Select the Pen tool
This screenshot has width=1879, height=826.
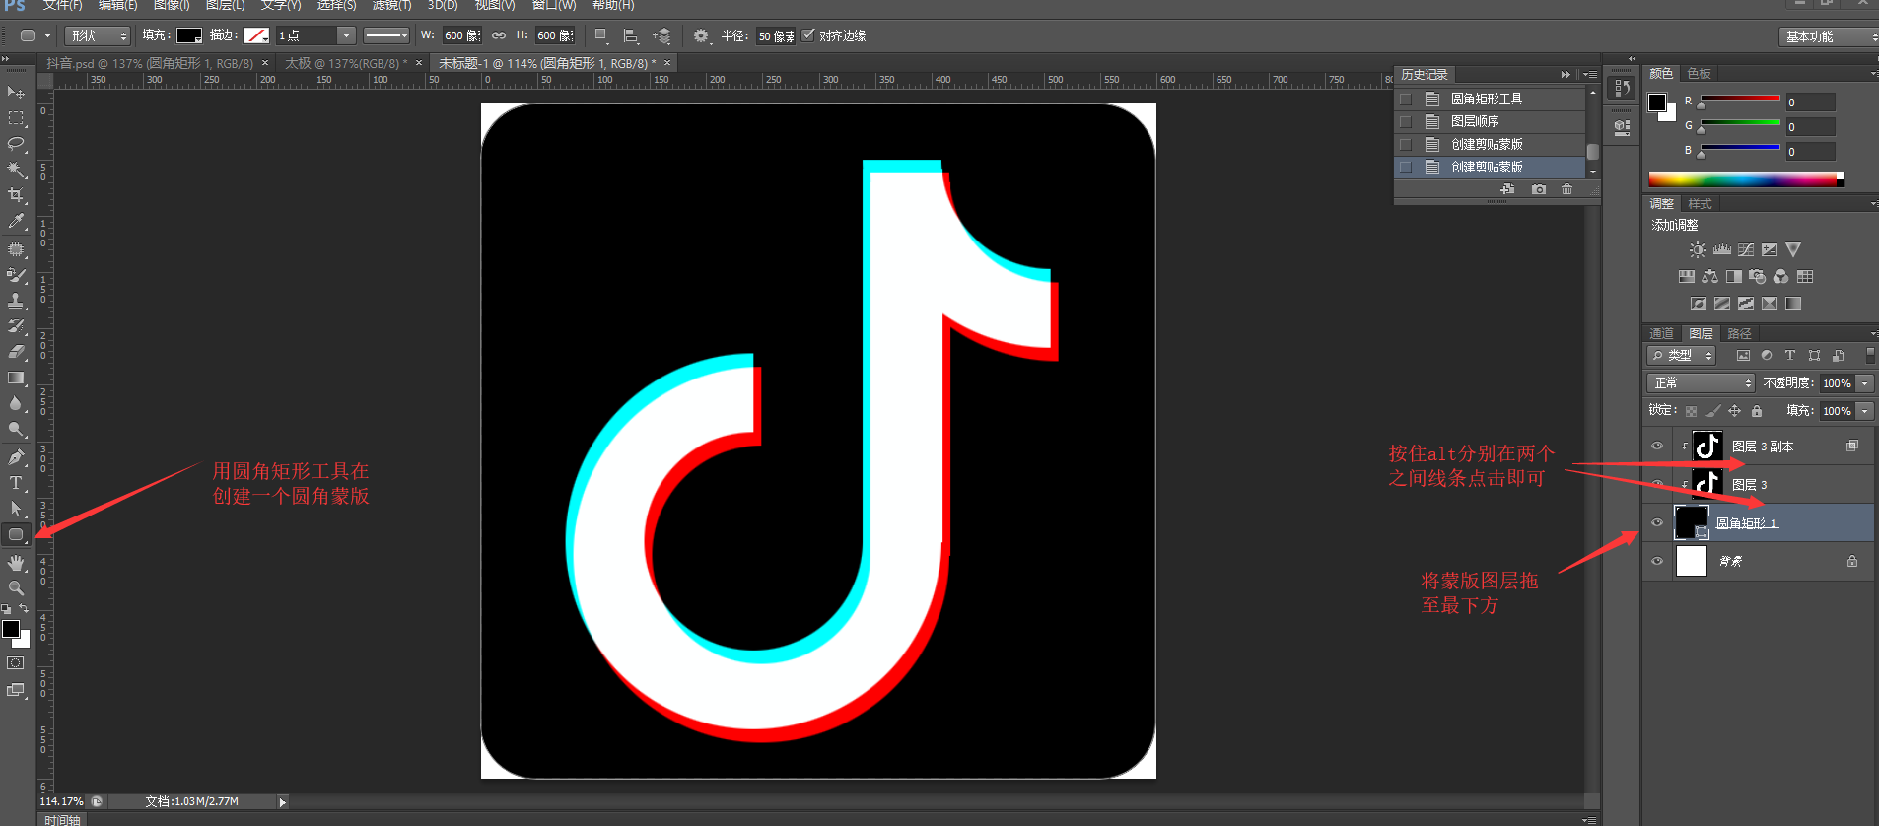(x=16, y=456)
